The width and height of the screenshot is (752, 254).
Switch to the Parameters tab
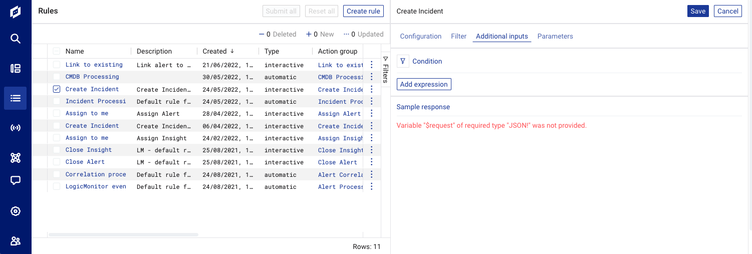pos(555,36)
